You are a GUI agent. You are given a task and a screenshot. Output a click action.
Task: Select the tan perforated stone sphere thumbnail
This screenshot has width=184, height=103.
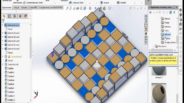[159, 93]
